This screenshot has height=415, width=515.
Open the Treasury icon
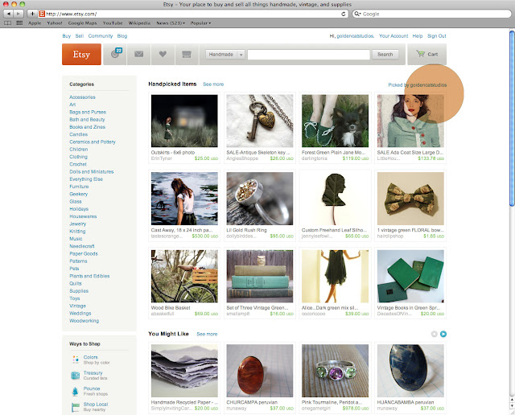[75, 376]
